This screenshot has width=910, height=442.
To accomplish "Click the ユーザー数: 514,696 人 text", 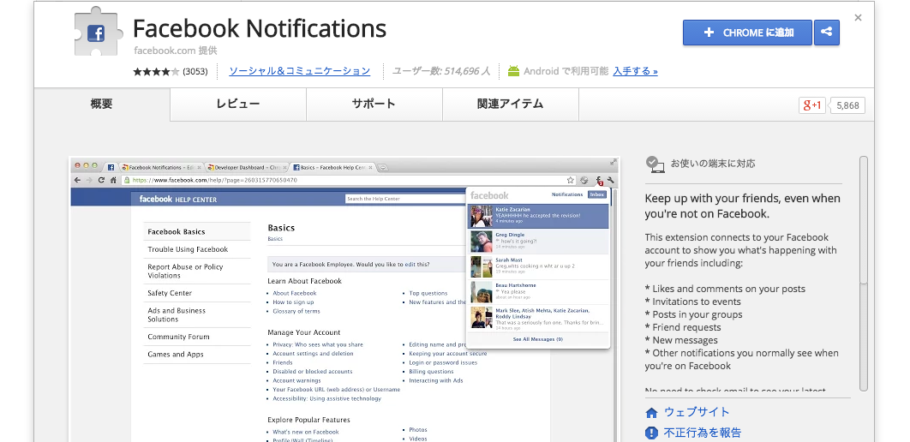I will pos(441,71).
